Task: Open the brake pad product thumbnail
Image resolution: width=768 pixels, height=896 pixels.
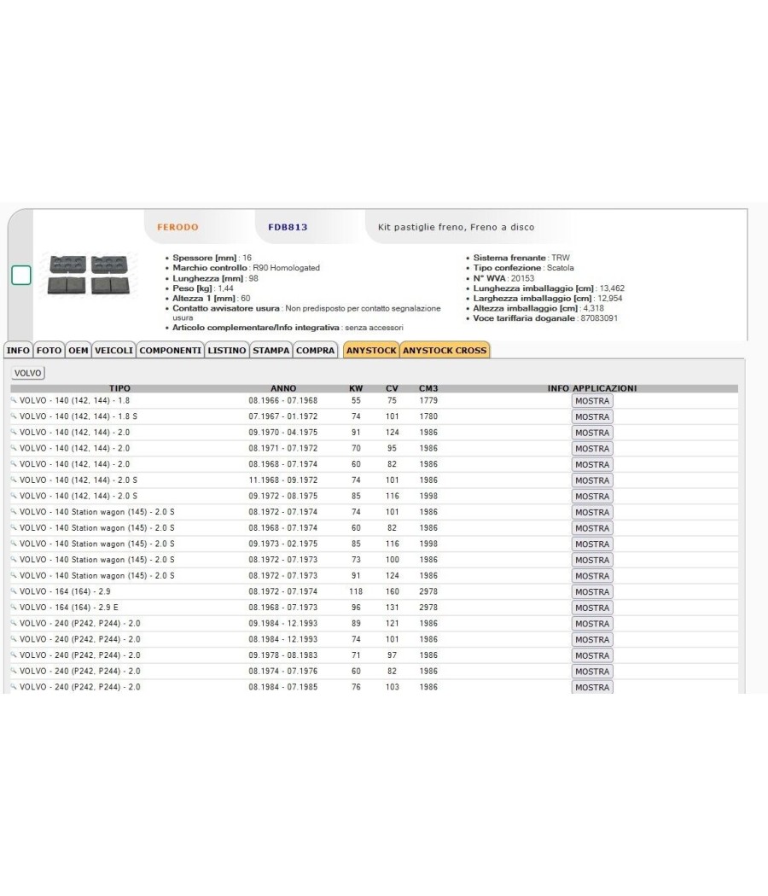Action: 89,276
